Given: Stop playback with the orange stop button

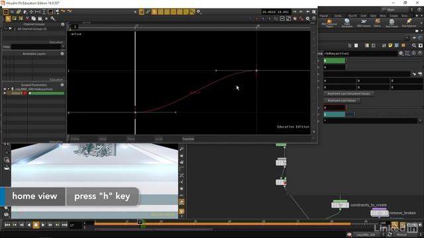Looking at the screenshot, I should (36, 225).
